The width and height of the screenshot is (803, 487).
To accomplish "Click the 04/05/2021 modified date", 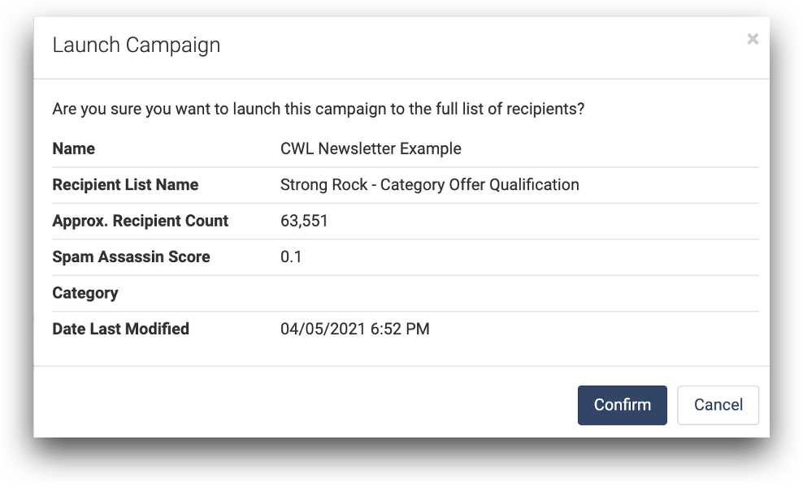I will pyautogui.click(x=323, y=329).
